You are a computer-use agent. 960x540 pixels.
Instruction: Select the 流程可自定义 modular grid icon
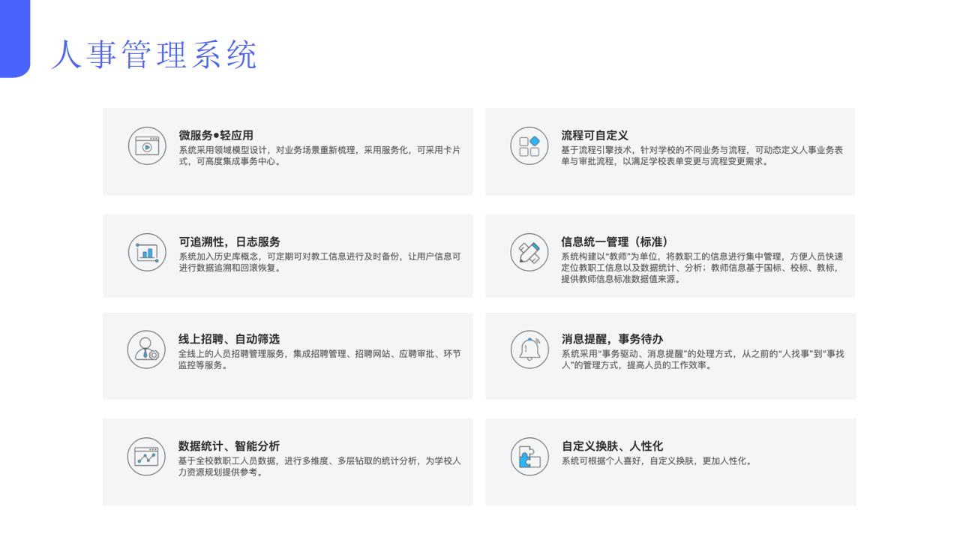(529, 145)
